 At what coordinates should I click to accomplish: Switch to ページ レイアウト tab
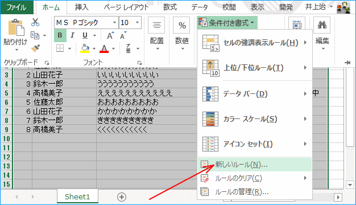[x=126, y=7]
